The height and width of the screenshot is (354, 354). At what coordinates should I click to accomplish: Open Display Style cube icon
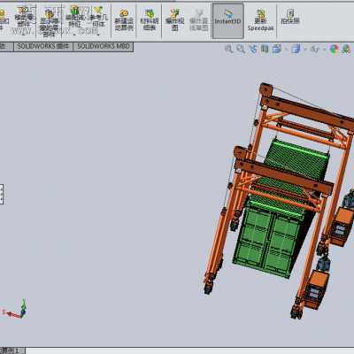click(296, 49)
